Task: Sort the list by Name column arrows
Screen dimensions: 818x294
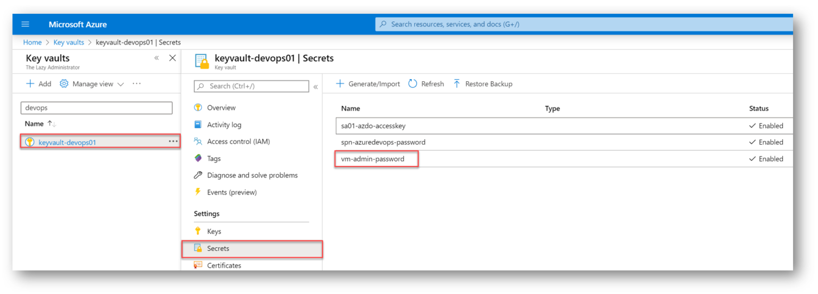Action: point(52,123)
